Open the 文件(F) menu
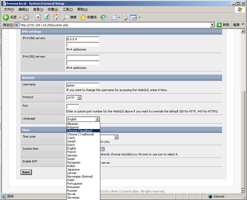This screenshot has width=247, height=200. [9, 9]
